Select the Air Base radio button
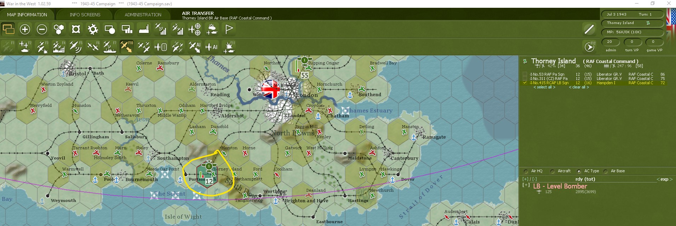 [606, 171]
